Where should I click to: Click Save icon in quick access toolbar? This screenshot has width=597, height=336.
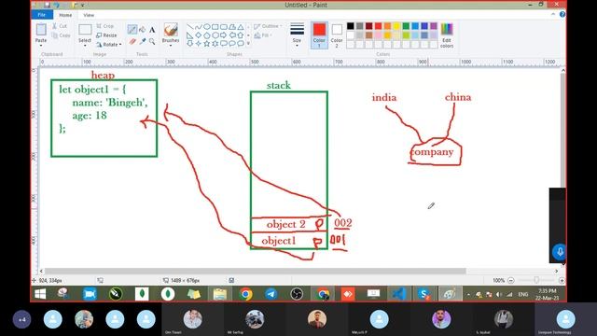[47, 5]
